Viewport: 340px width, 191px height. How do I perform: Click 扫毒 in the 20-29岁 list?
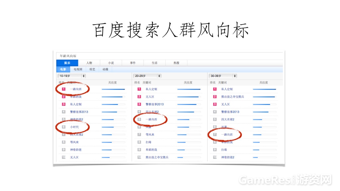[148, 142]
